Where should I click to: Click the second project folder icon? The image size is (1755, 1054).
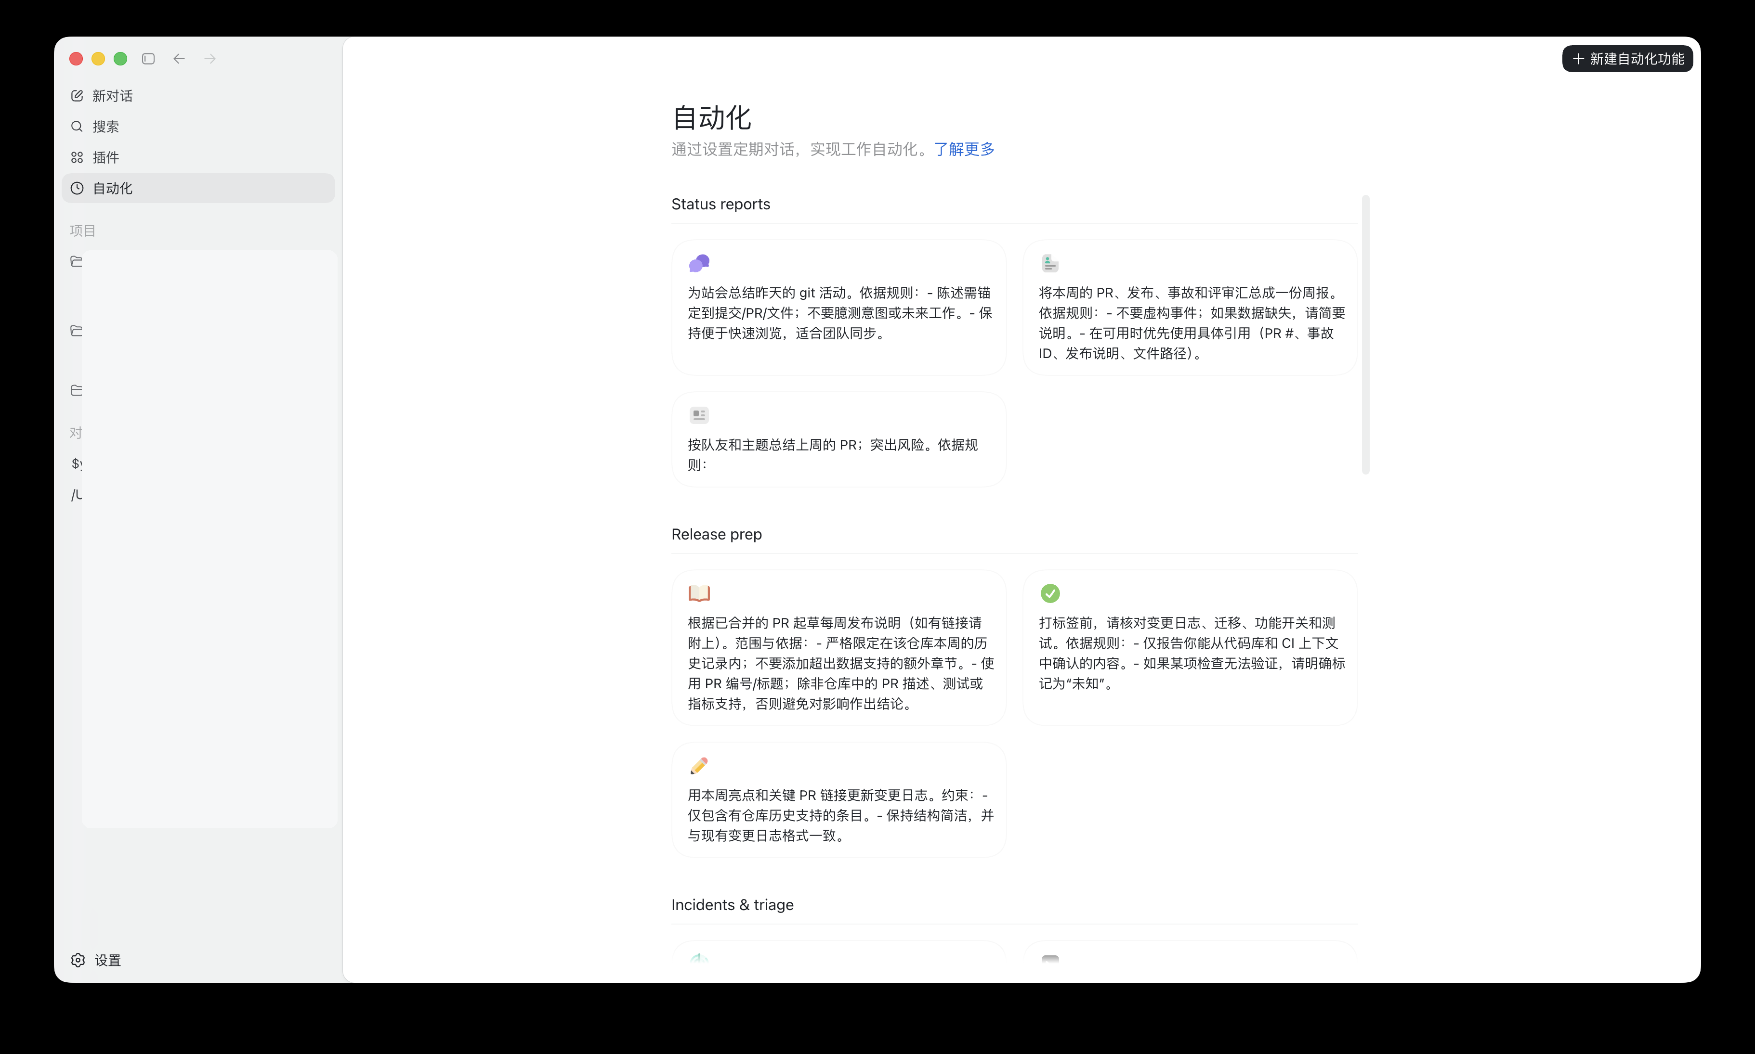pos(76,330)
